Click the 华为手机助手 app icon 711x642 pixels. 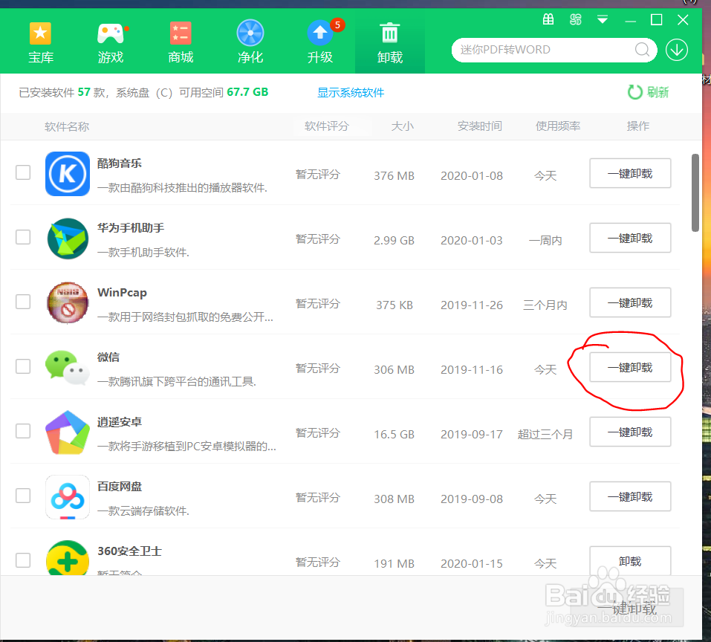pos(68,239)
